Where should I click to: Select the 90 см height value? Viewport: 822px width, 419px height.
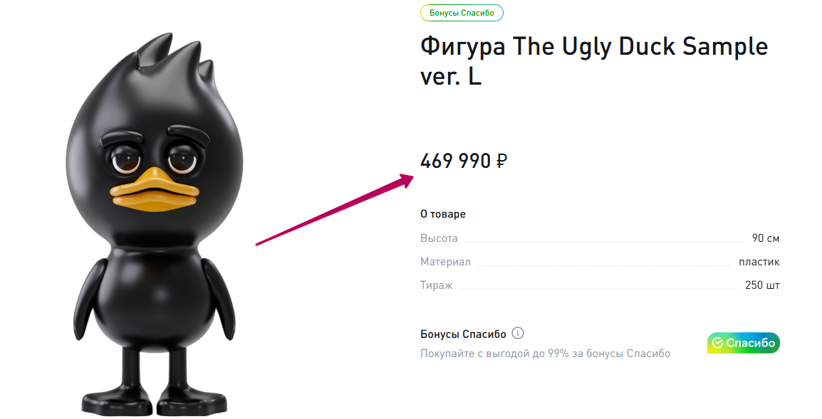click(766, 238)
